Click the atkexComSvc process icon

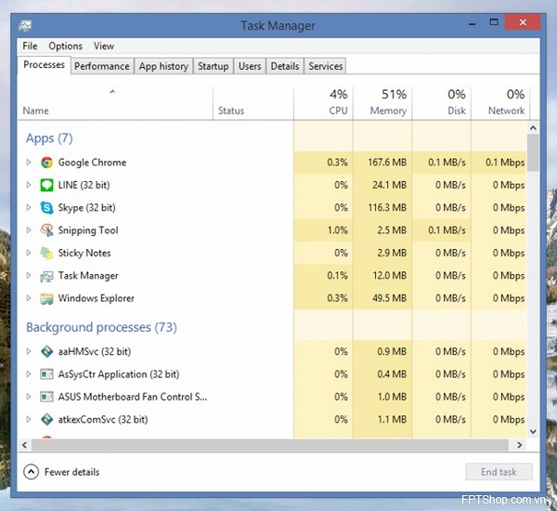tap(46, 420)
